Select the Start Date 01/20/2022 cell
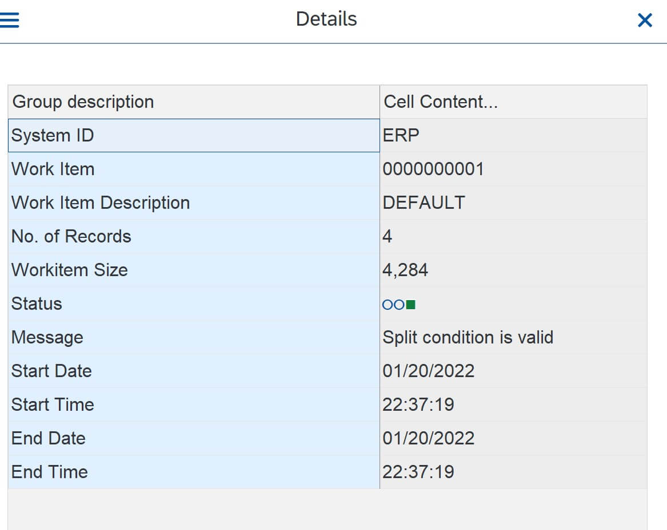 coord(429,371)
